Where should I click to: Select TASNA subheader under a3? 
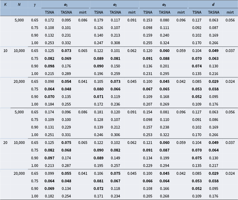164,12
